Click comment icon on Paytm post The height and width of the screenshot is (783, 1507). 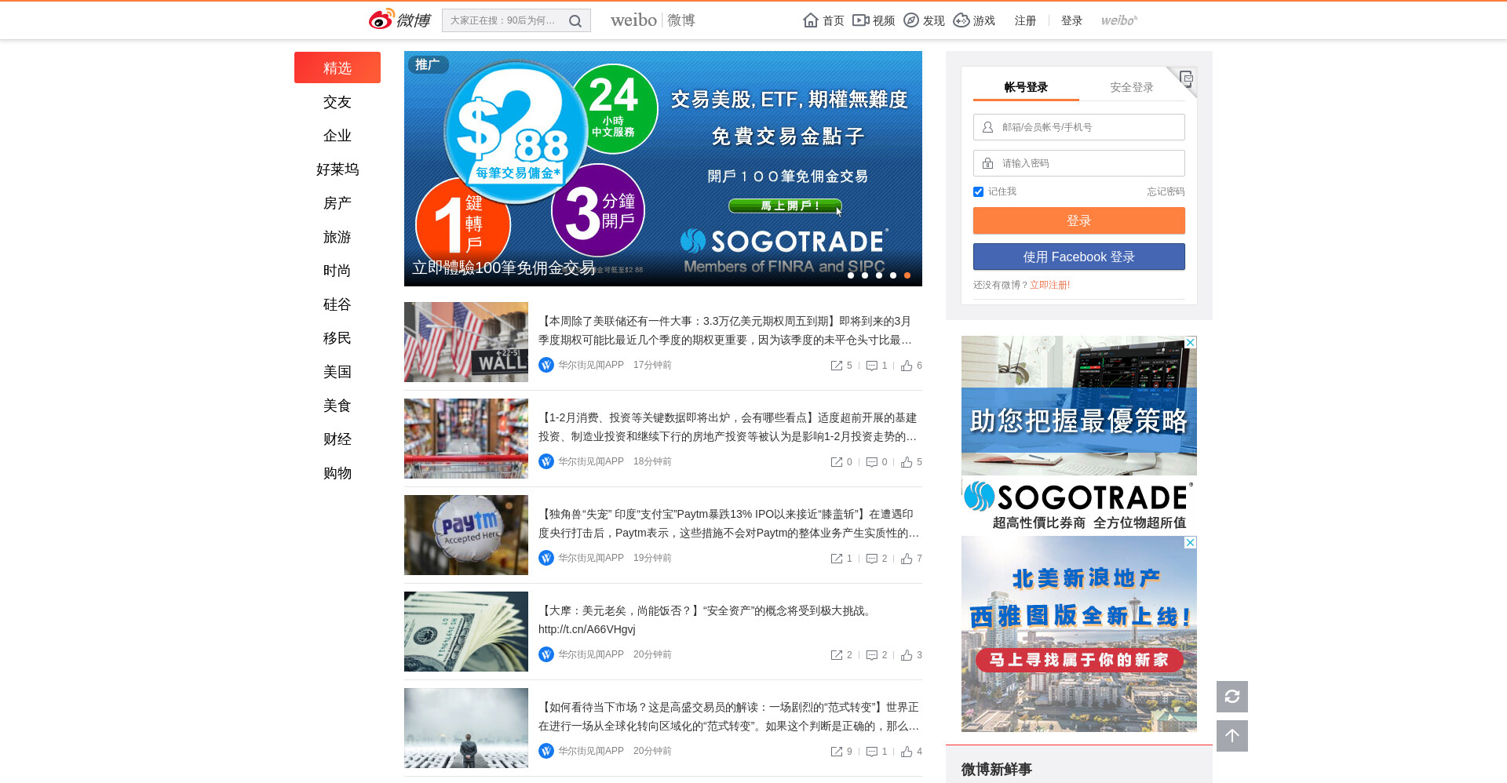tap(871, 559)
